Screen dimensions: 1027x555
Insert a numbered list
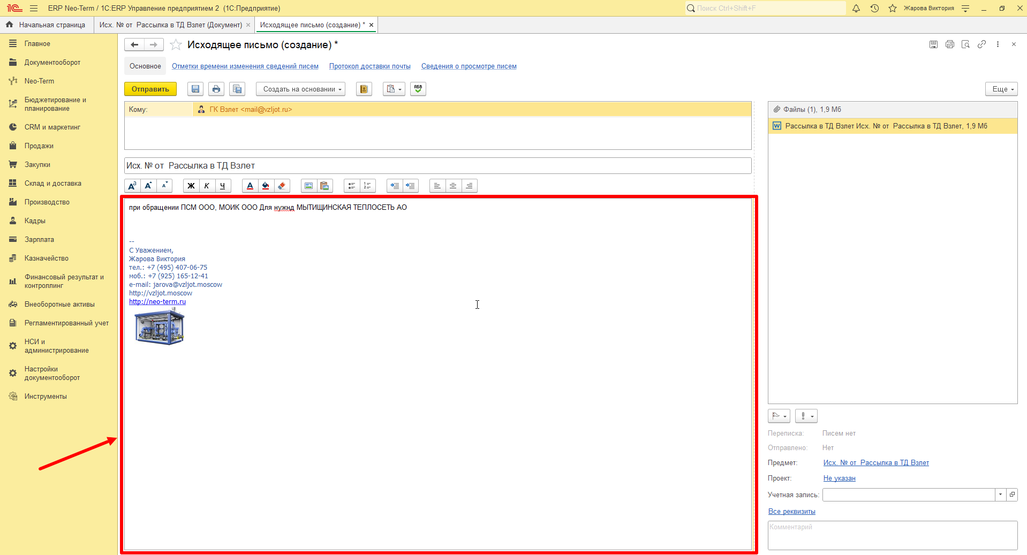tap(368, 186)
